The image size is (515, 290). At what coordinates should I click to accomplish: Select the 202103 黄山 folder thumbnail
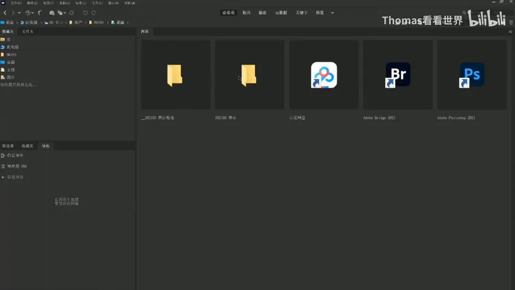pos(250,75)
